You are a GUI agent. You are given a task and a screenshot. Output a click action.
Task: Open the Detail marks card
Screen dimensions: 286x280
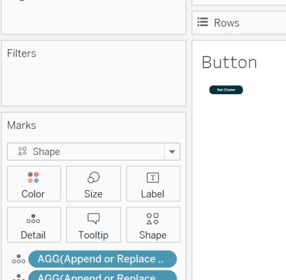pos(33,225)
